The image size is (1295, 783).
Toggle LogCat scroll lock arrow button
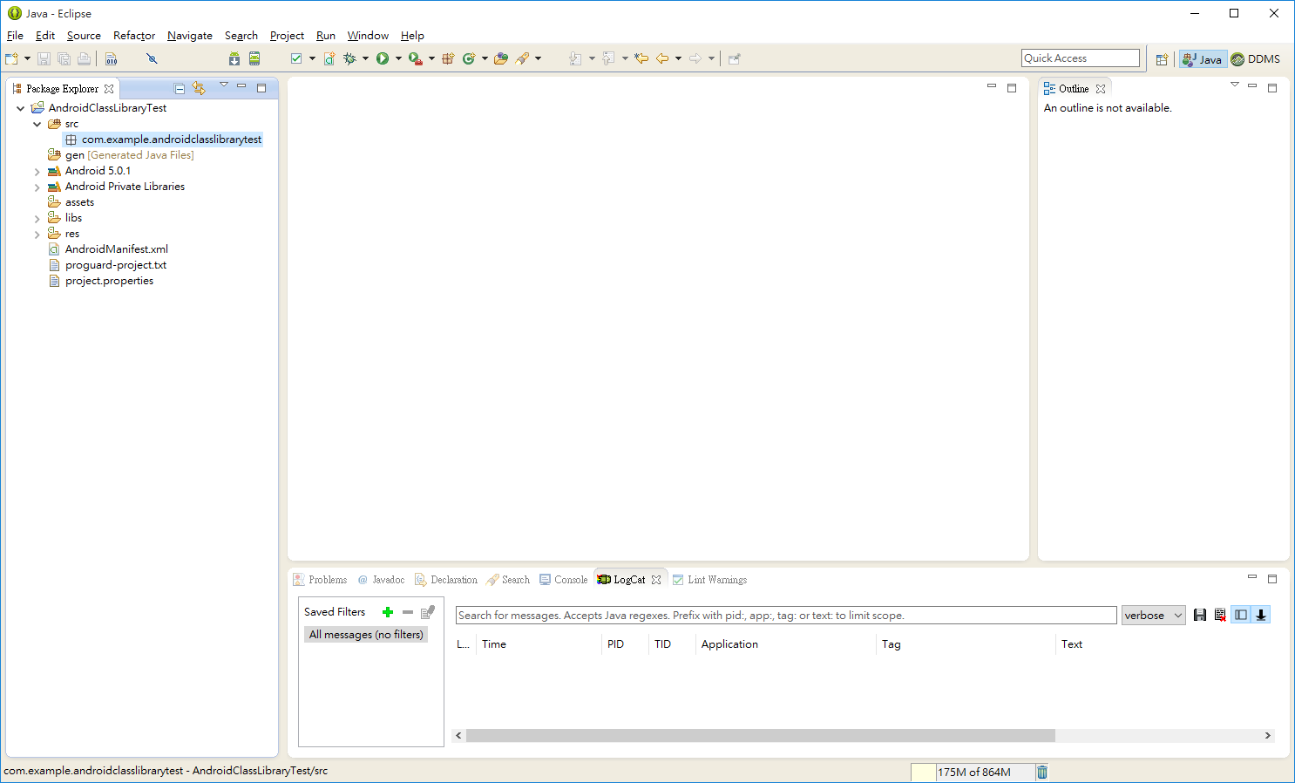coord(1261,615)
